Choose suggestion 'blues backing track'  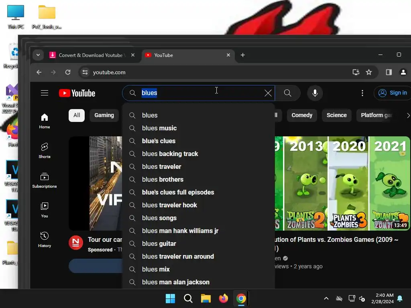click(198, 154)
